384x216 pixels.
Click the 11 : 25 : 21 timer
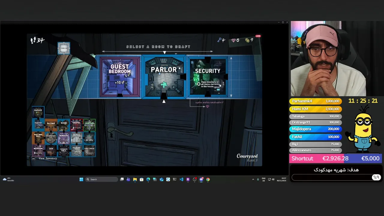coord(363,101)
